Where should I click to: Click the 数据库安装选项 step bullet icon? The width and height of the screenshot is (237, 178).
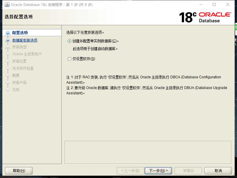[8, 40]
